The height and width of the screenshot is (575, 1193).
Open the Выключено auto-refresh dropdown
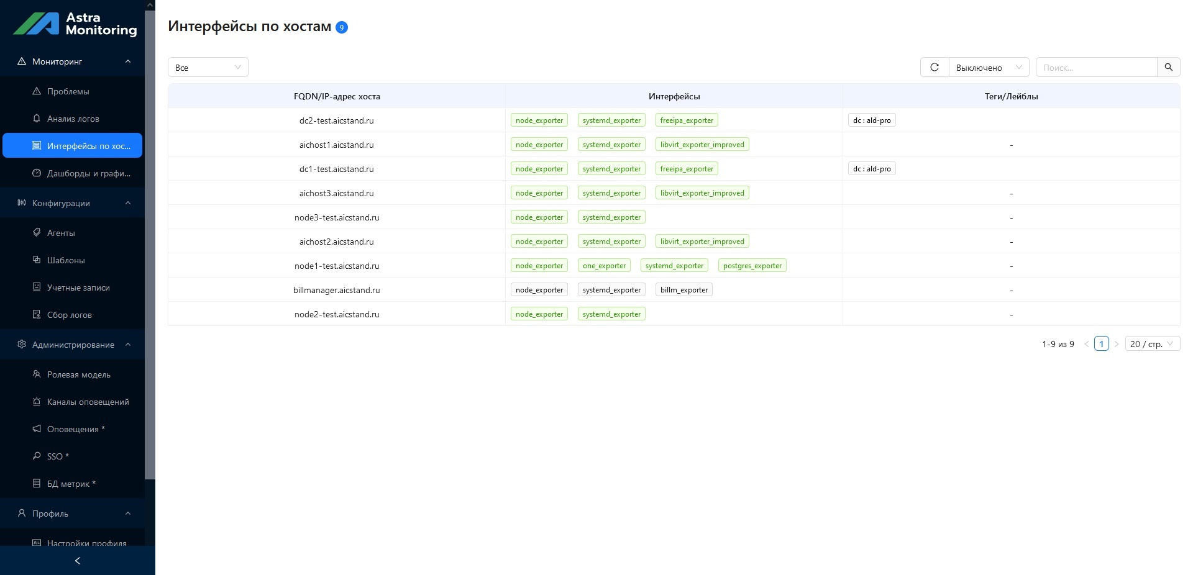[988, 67]
